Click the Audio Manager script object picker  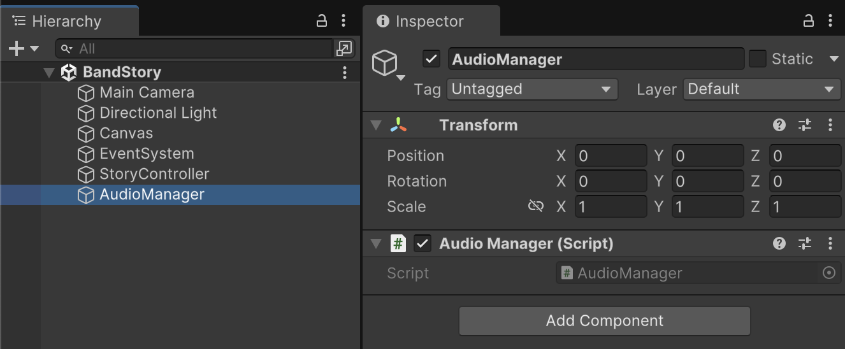(828, 273)
